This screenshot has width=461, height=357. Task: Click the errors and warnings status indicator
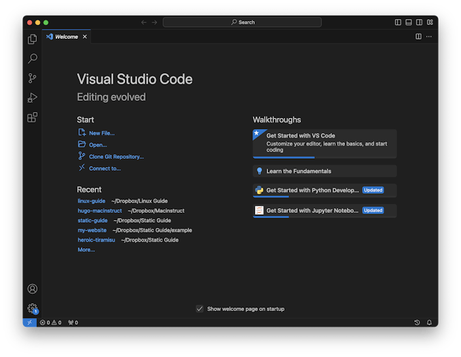point(51,323)
